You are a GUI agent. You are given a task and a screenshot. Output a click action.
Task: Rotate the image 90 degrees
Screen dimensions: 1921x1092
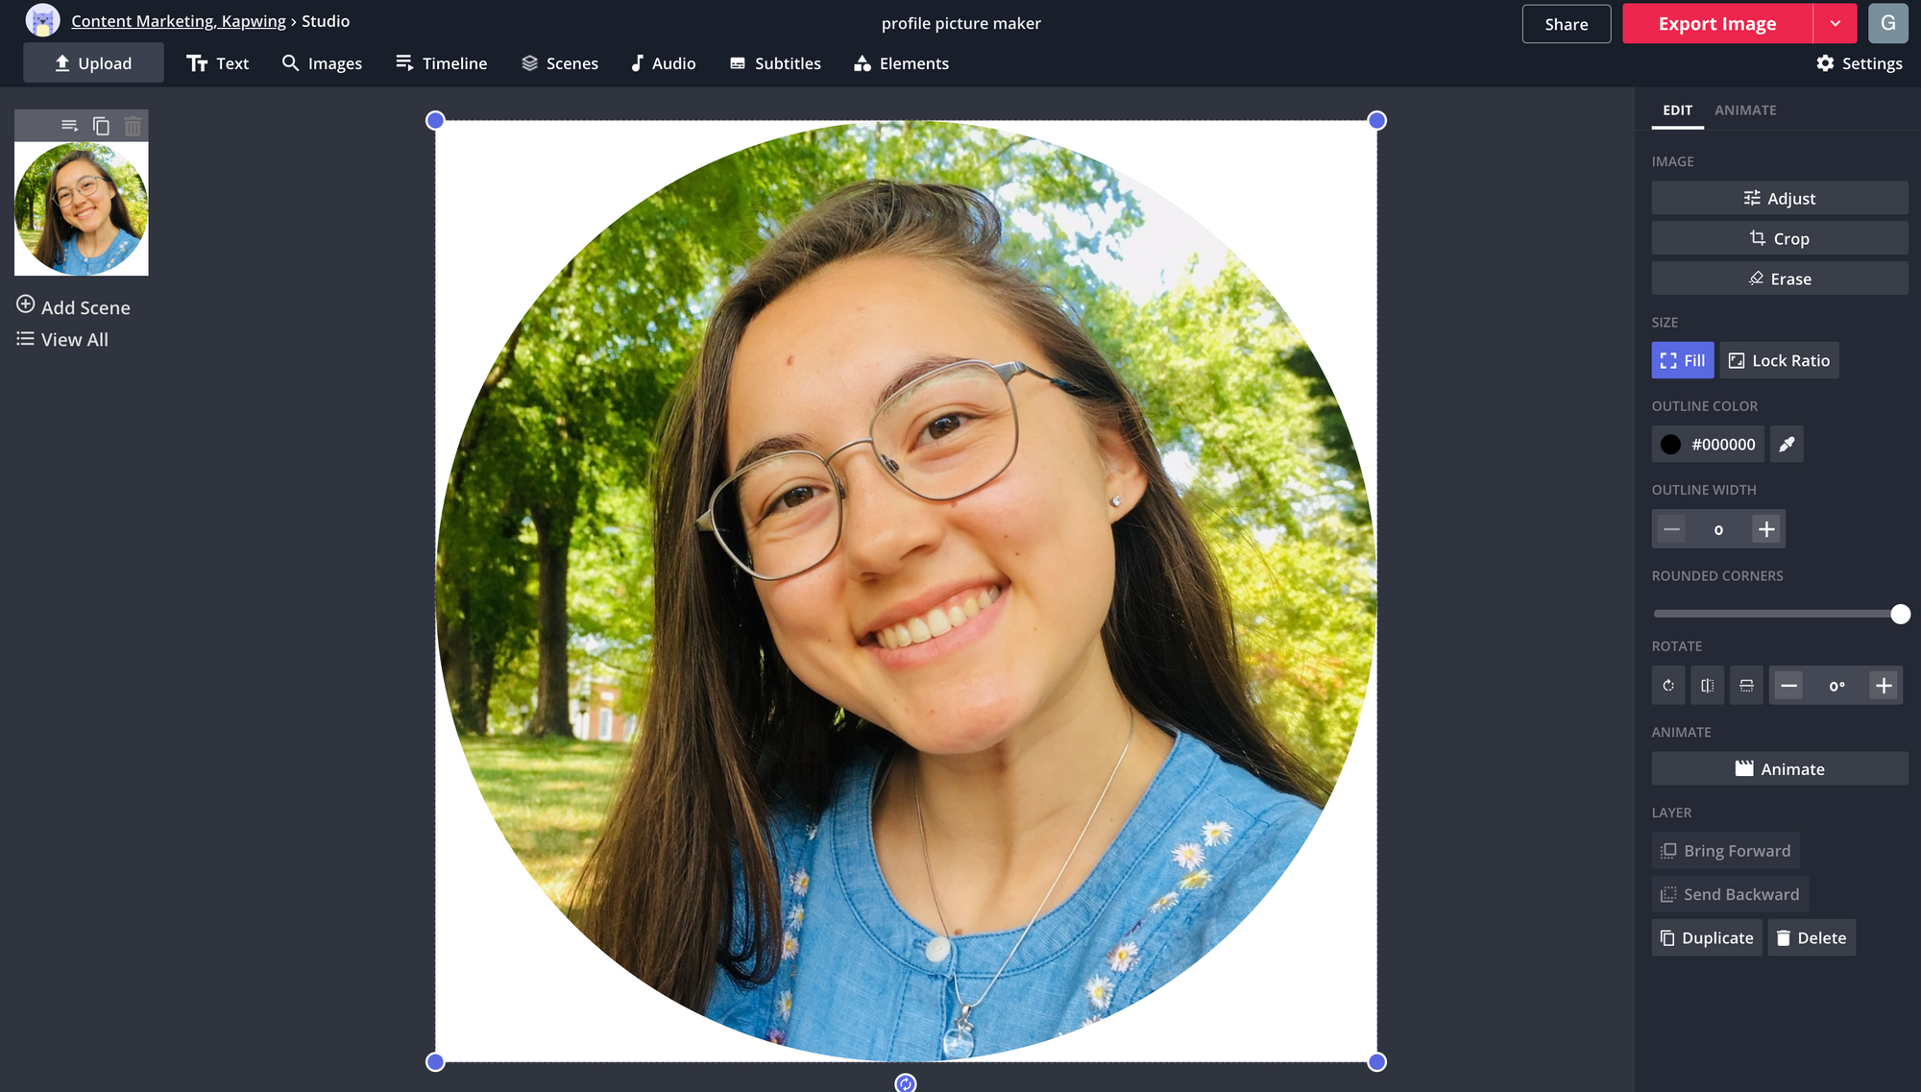tap(1668, 685)
